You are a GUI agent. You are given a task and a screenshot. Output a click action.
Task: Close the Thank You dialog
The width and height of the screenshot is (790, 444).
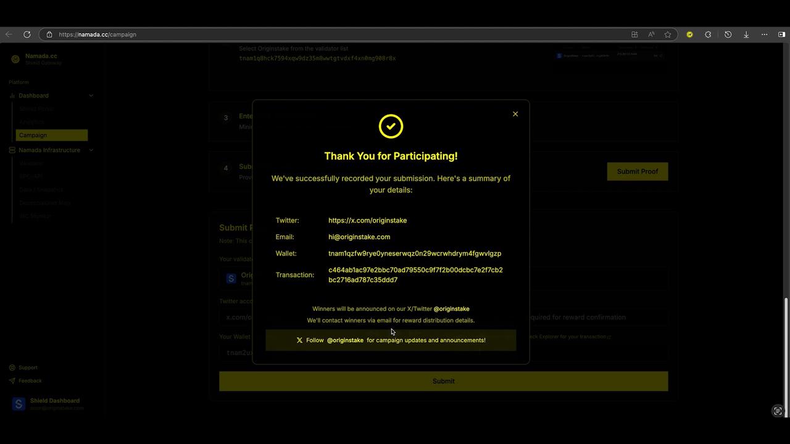pyautogui.click(x=515, y=114)
